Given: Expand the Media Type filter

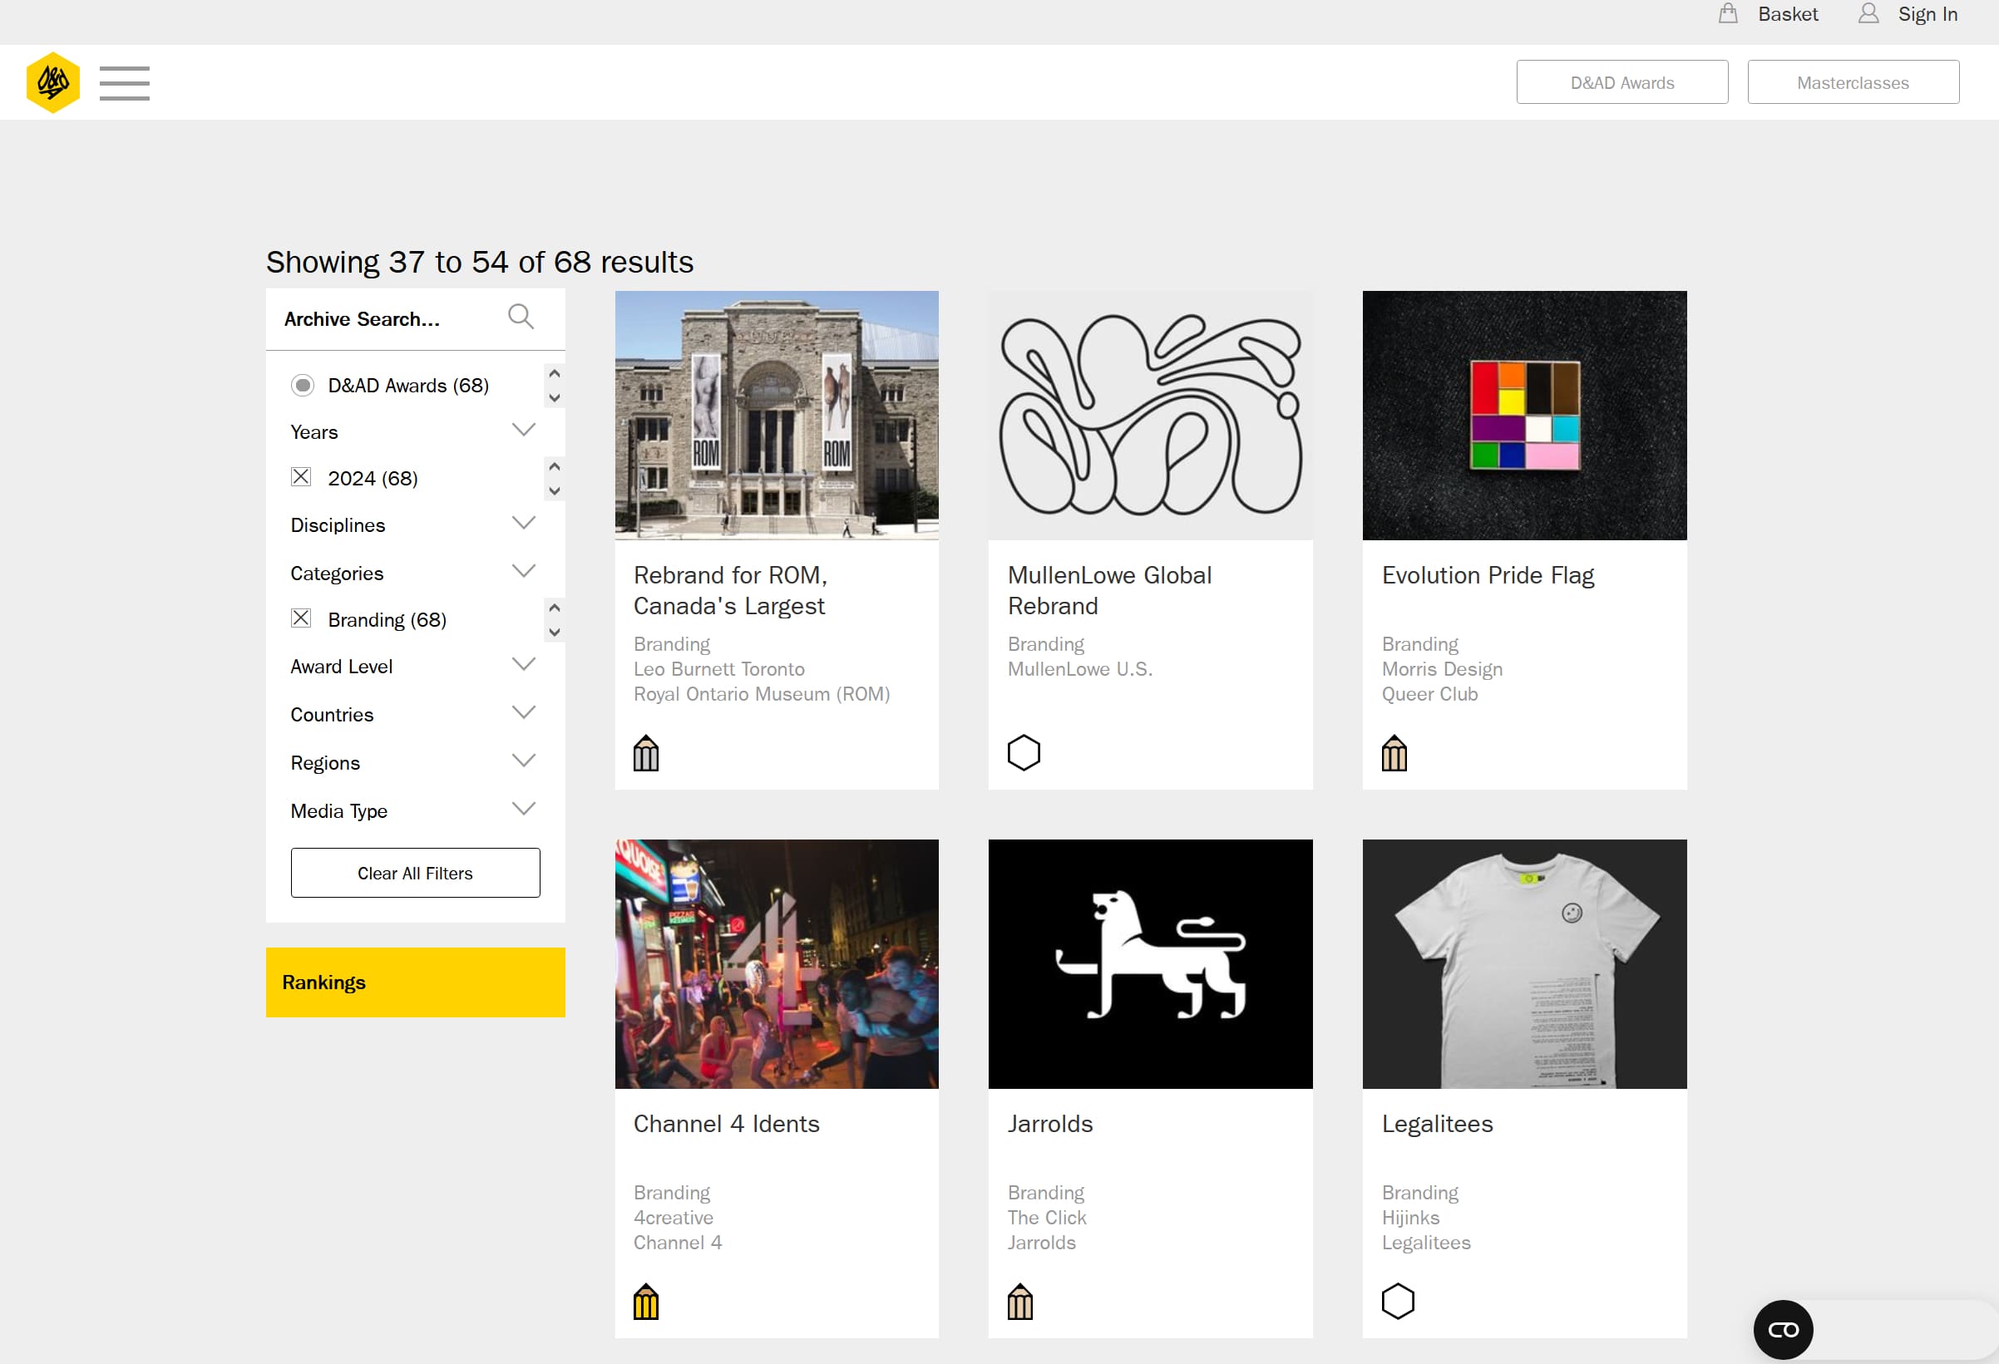Looking at the screenshot, I should pyautogui.click(x=524, y=808).
